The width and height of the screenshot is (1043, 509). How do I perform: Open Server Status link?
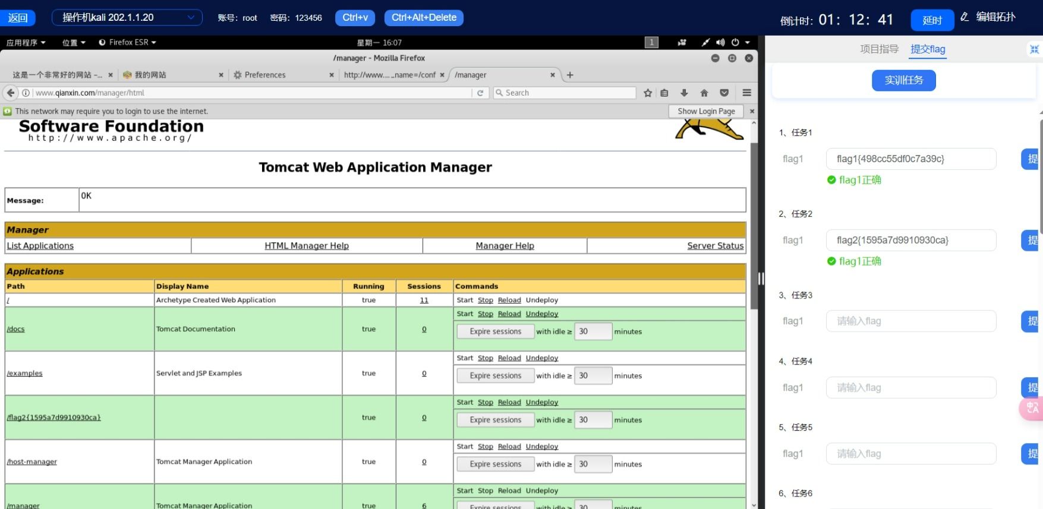point(716,246)
